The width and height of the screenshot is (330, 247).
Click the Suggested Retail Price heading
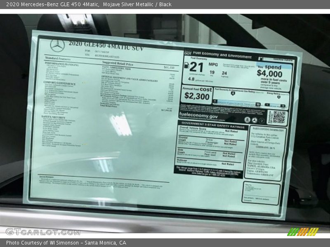click(118, 63)
